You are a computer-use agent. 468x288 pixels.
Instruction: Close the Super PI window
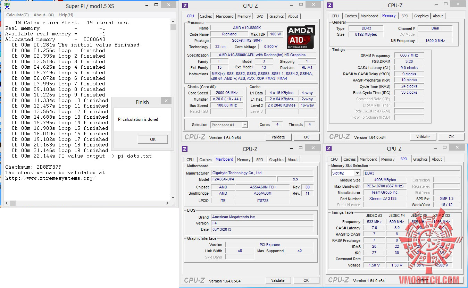[x=168, y=5]
